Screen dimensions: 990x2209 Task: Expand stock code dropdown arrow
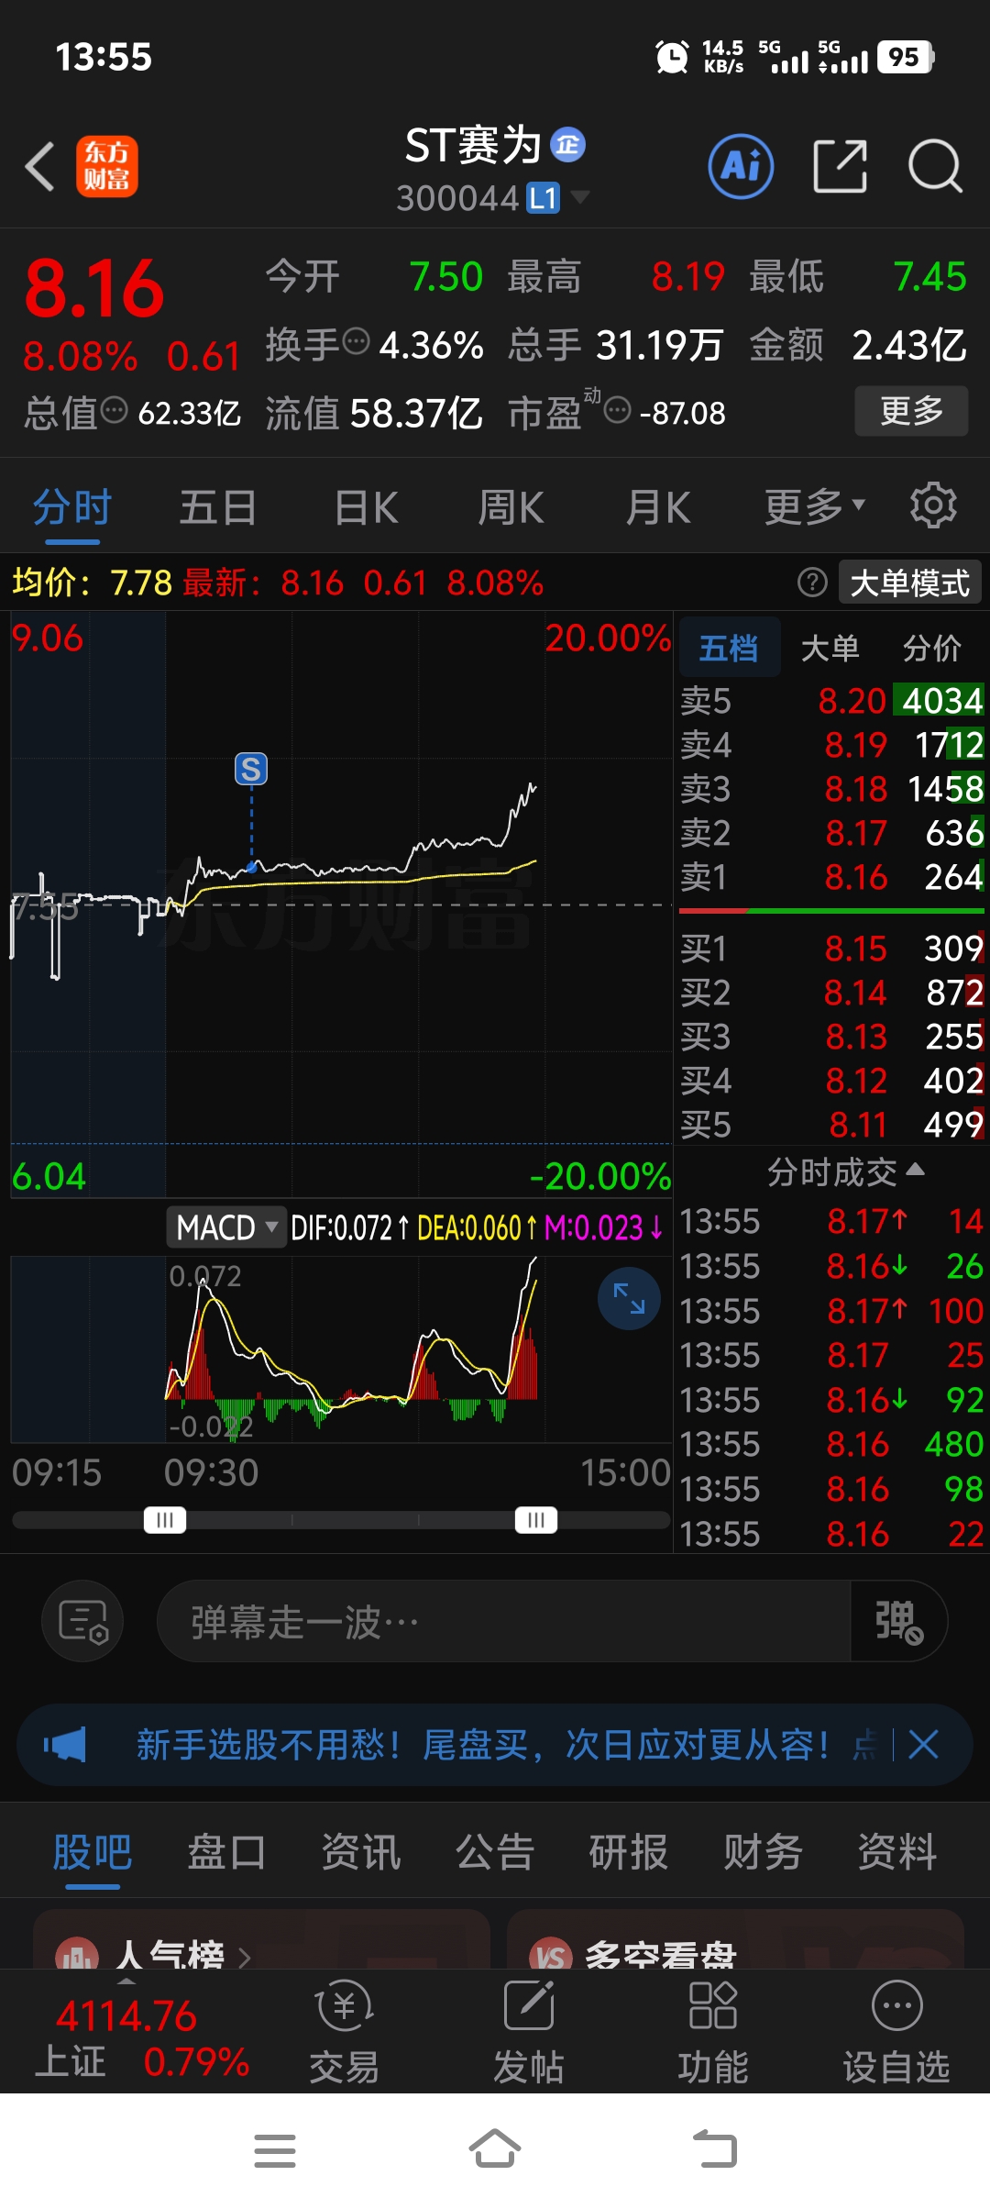click(x=580, y=196)
